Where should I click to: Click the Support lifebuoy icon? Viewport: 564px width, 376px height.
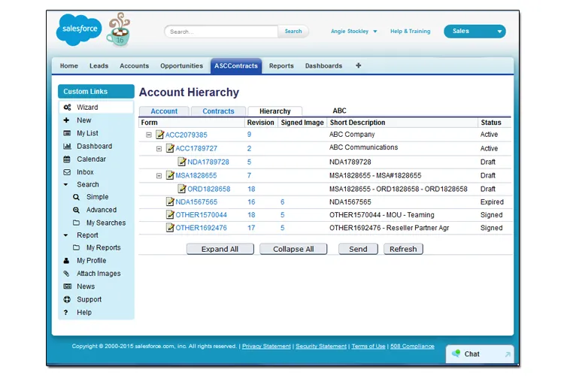click(x=67, y=299)
